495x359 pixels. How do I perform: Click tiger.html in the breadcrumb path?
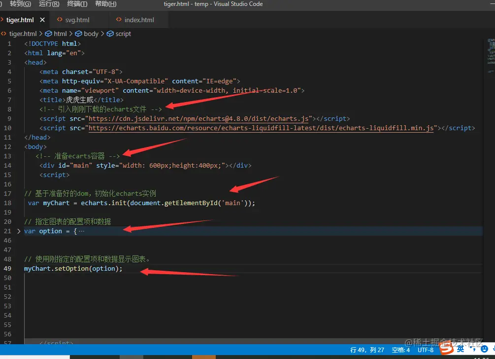click(x=23, y=34)
